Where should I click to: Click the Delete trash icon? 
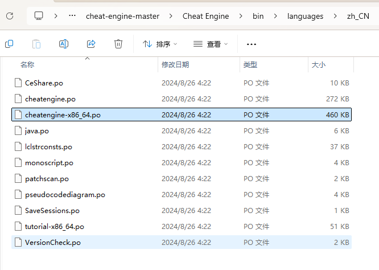point(118,44)
